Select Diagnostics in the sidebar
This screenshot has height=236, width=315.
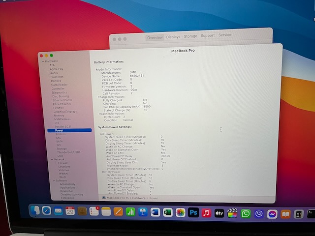coord(60,92)
